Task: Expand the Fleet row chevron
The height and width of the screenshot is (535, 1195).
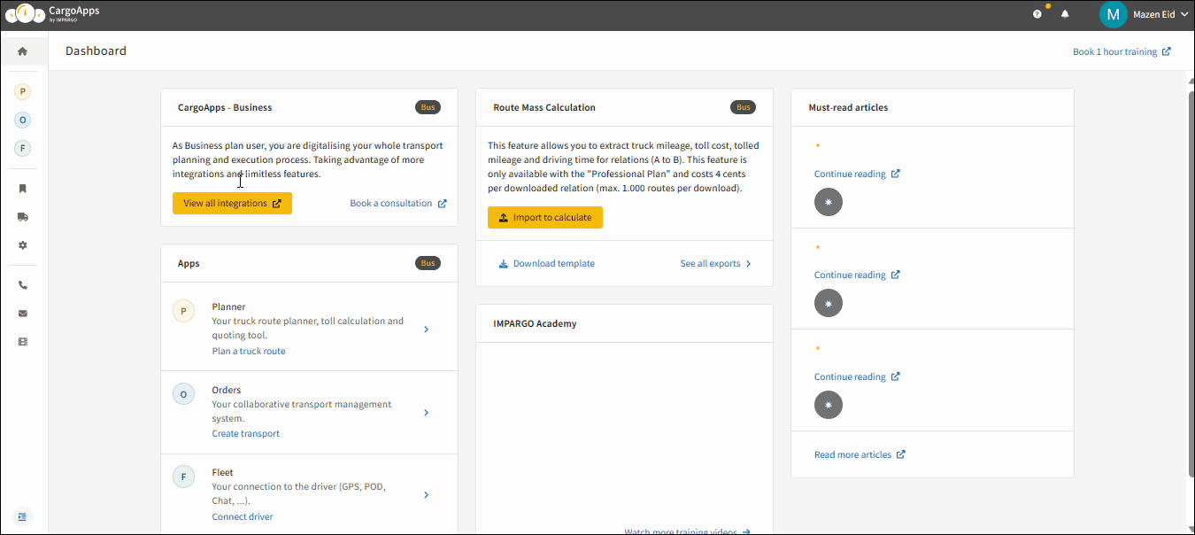Action: pyautogui.click(x=426, y=494)
